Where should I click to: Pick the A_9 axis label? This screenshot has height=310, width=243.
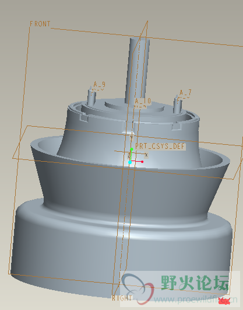99,85
